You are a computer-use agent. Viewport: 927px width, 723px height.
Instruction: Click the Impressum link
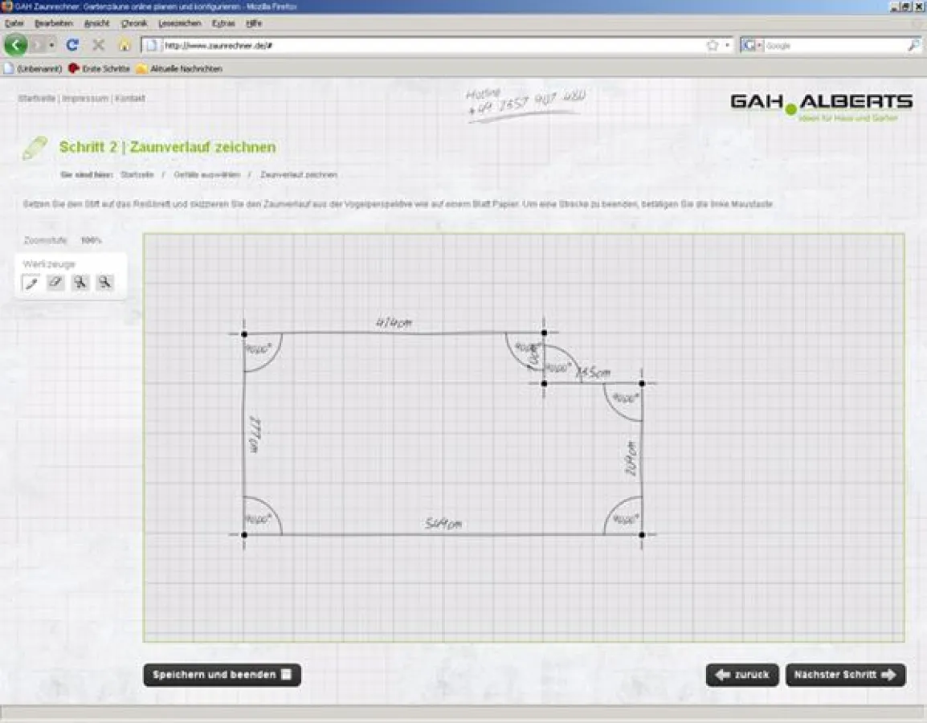tap(85, 99)
